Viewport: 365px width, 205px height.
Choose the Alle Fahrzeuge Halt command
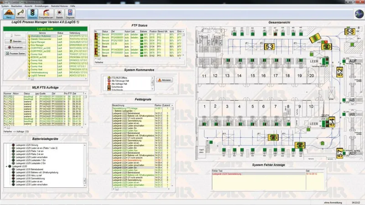(x=120, y=81)
